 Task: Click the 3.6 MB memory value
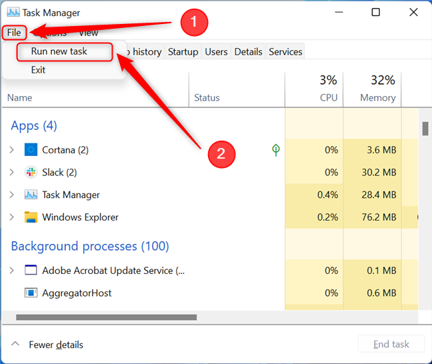[x=381, y=150]
